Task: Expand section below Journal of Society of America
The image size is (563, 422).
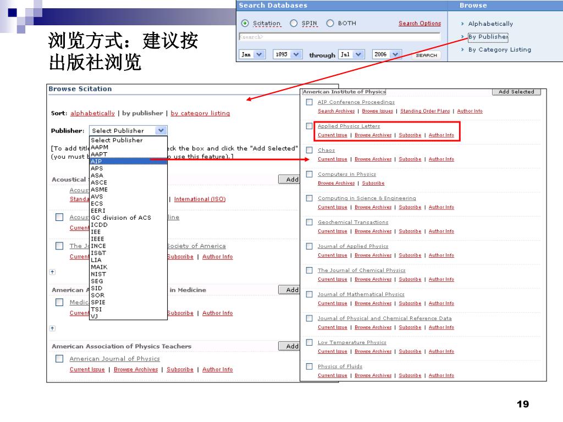Action: click(52, 272)
